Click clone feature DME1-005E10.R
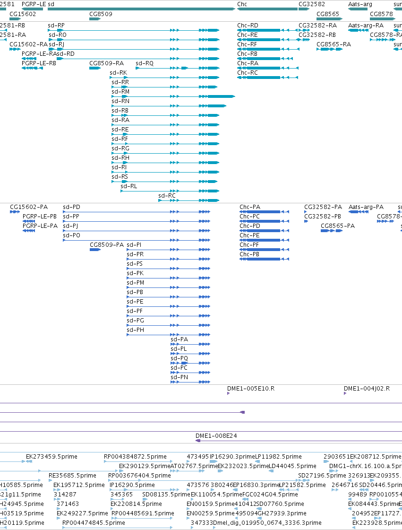402x530 pixels. pos(228,393)
